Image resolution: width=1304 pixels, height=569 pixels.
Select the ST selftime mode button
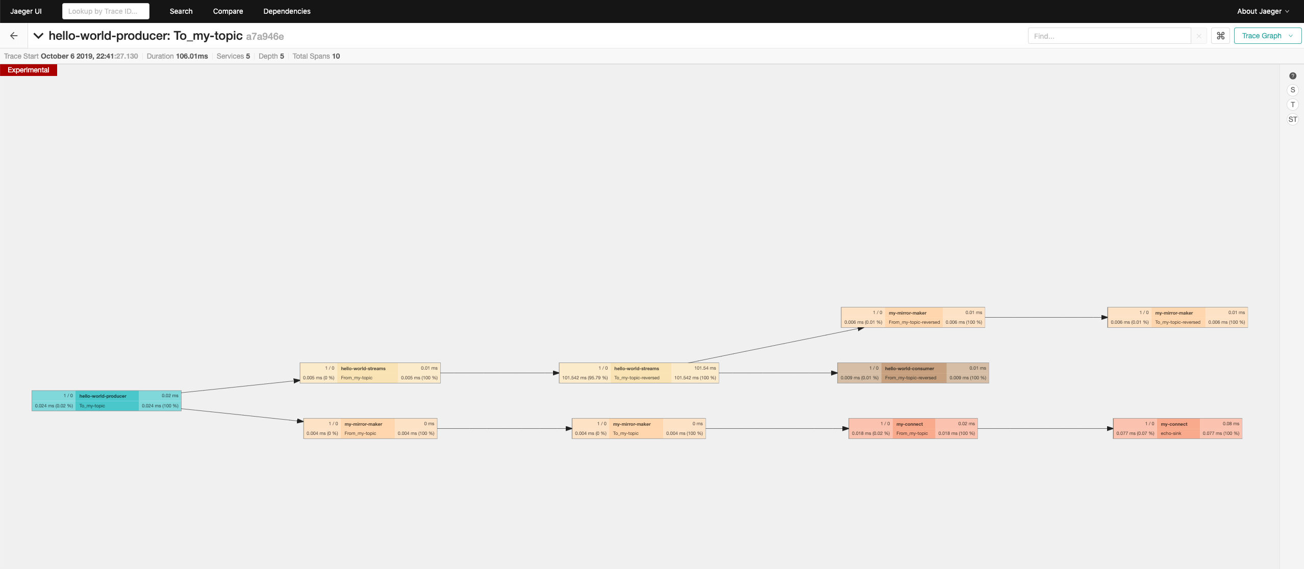pyautogui.click(x=1293, y=119)
